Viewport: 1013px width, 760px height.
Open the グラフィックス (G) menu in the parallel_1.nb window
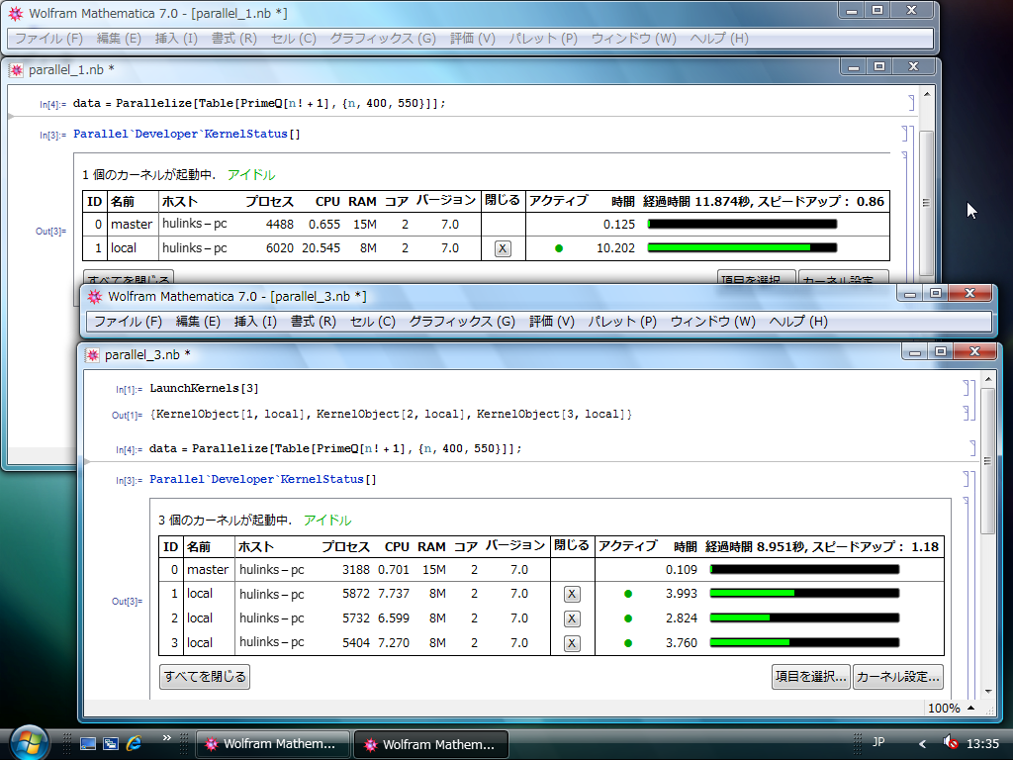coord(383,39)
